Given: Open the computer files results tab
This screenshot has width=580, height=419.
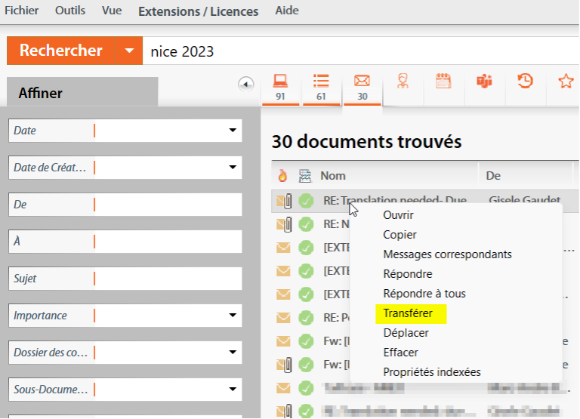Looking at the screenshot, I should 281,87.
